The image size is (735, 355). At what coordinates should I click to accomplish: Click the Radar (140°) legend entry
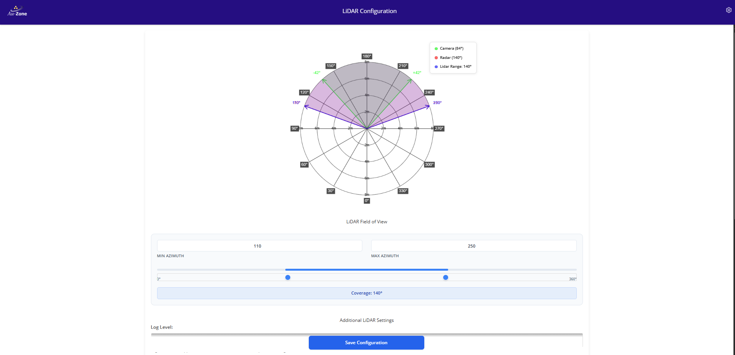450,58
